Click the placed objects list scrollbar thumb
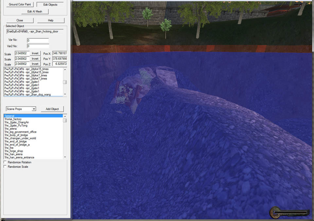The width and height of the screenshot is (314, 221). coord(65,82)
